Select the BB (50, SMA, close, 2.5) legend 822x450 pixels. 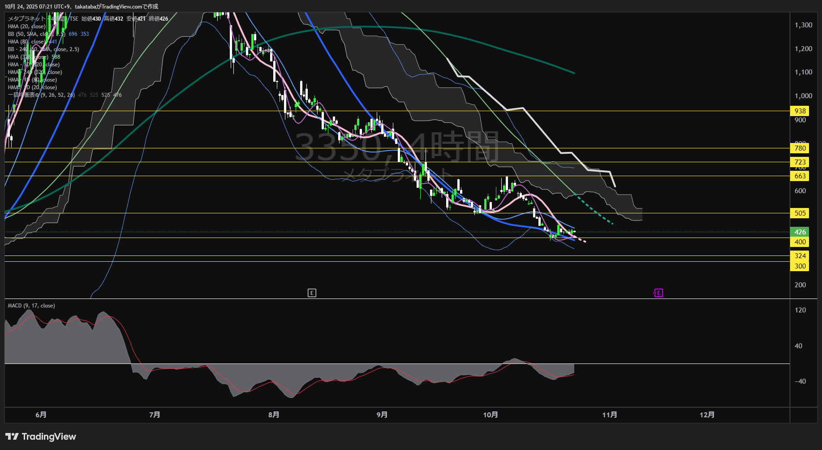(36, 34)
